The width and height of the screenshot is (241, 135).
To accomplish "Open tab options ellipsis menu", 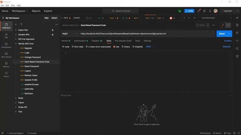I will tap(195, 18).
